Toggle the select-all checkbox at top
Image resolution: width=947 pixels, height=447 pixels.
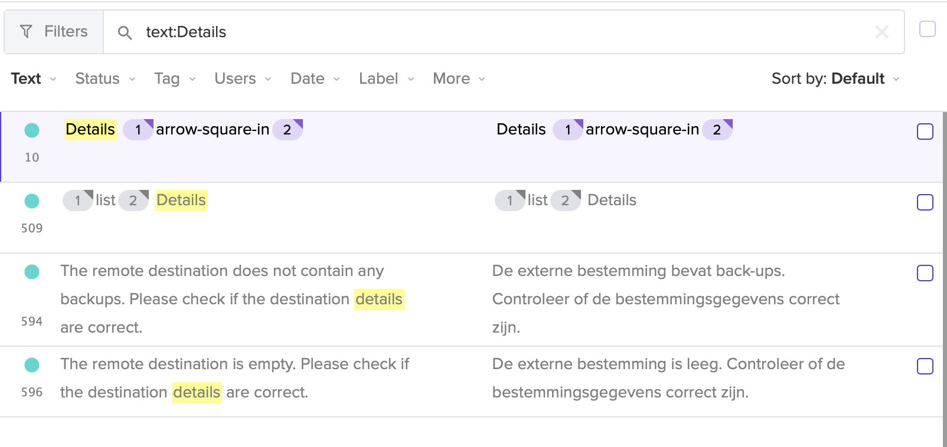click(x=927, y=29)
